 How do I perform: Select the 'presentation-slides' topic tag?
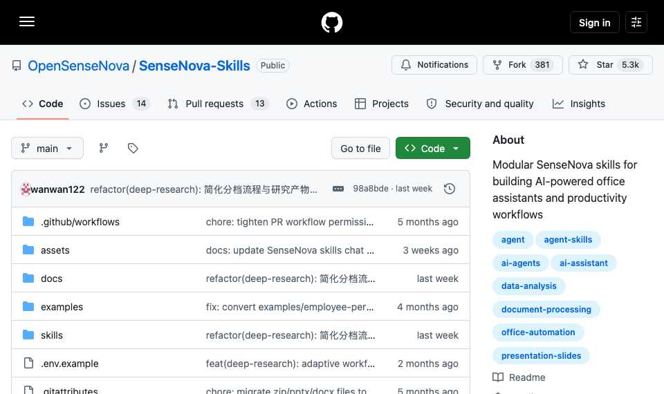(x=541, y=355)
